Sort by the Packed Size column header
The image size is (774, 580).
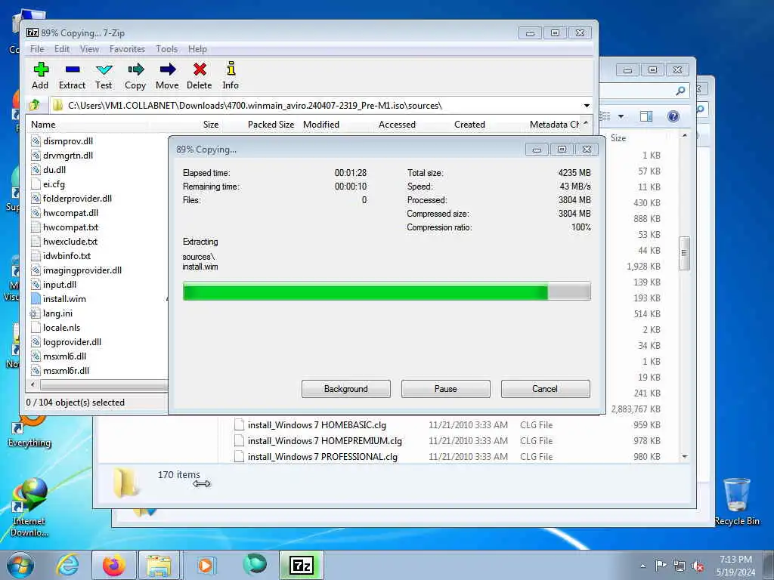[271, 125]
